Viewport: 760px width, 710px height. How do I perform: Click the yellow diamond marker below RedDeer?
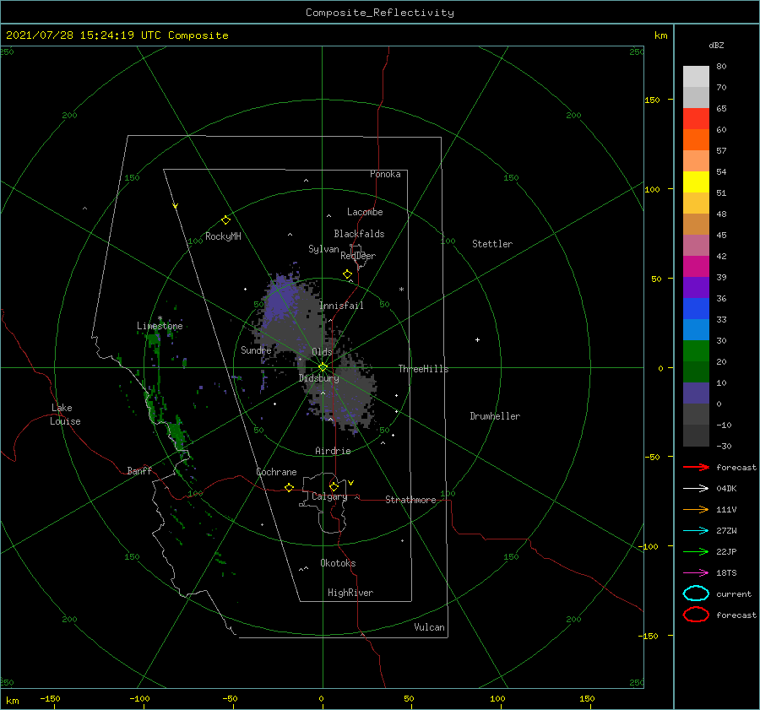[x=348, y=274]
